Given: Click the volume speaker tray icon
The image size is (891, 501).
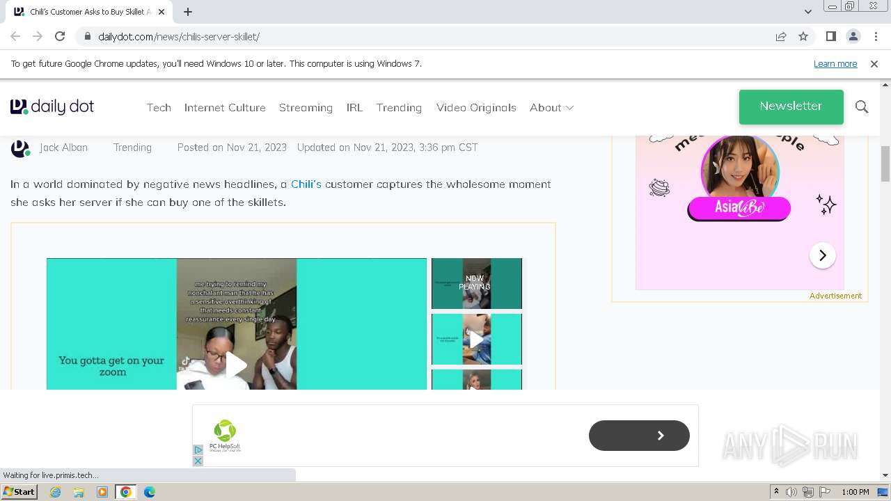Looking at the screenshot, I should point(791,492).
